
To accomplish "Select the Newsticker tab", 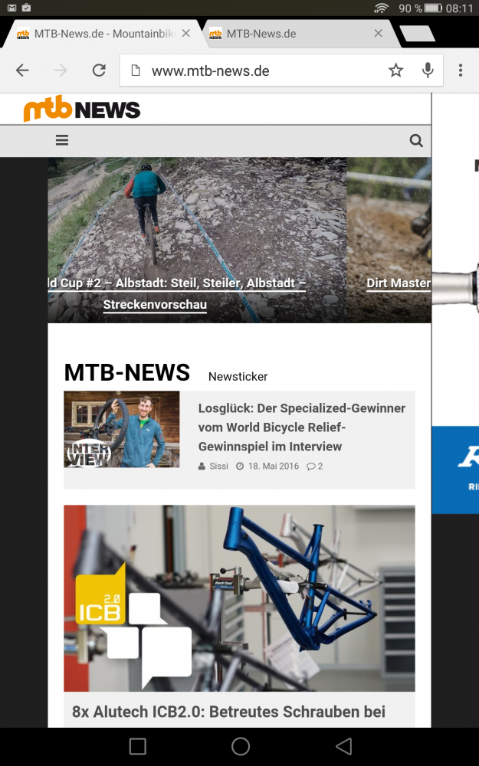I will [x=238, y=377].
